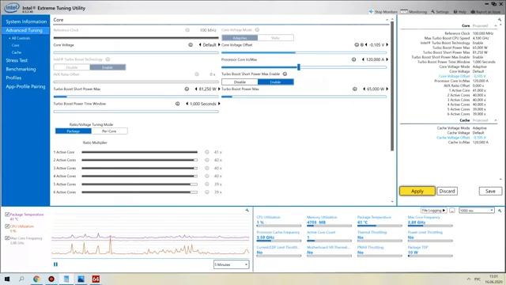Click info icon for Core Voltage Offset
This screenshot has height=285, width=506.
[357, 45]
